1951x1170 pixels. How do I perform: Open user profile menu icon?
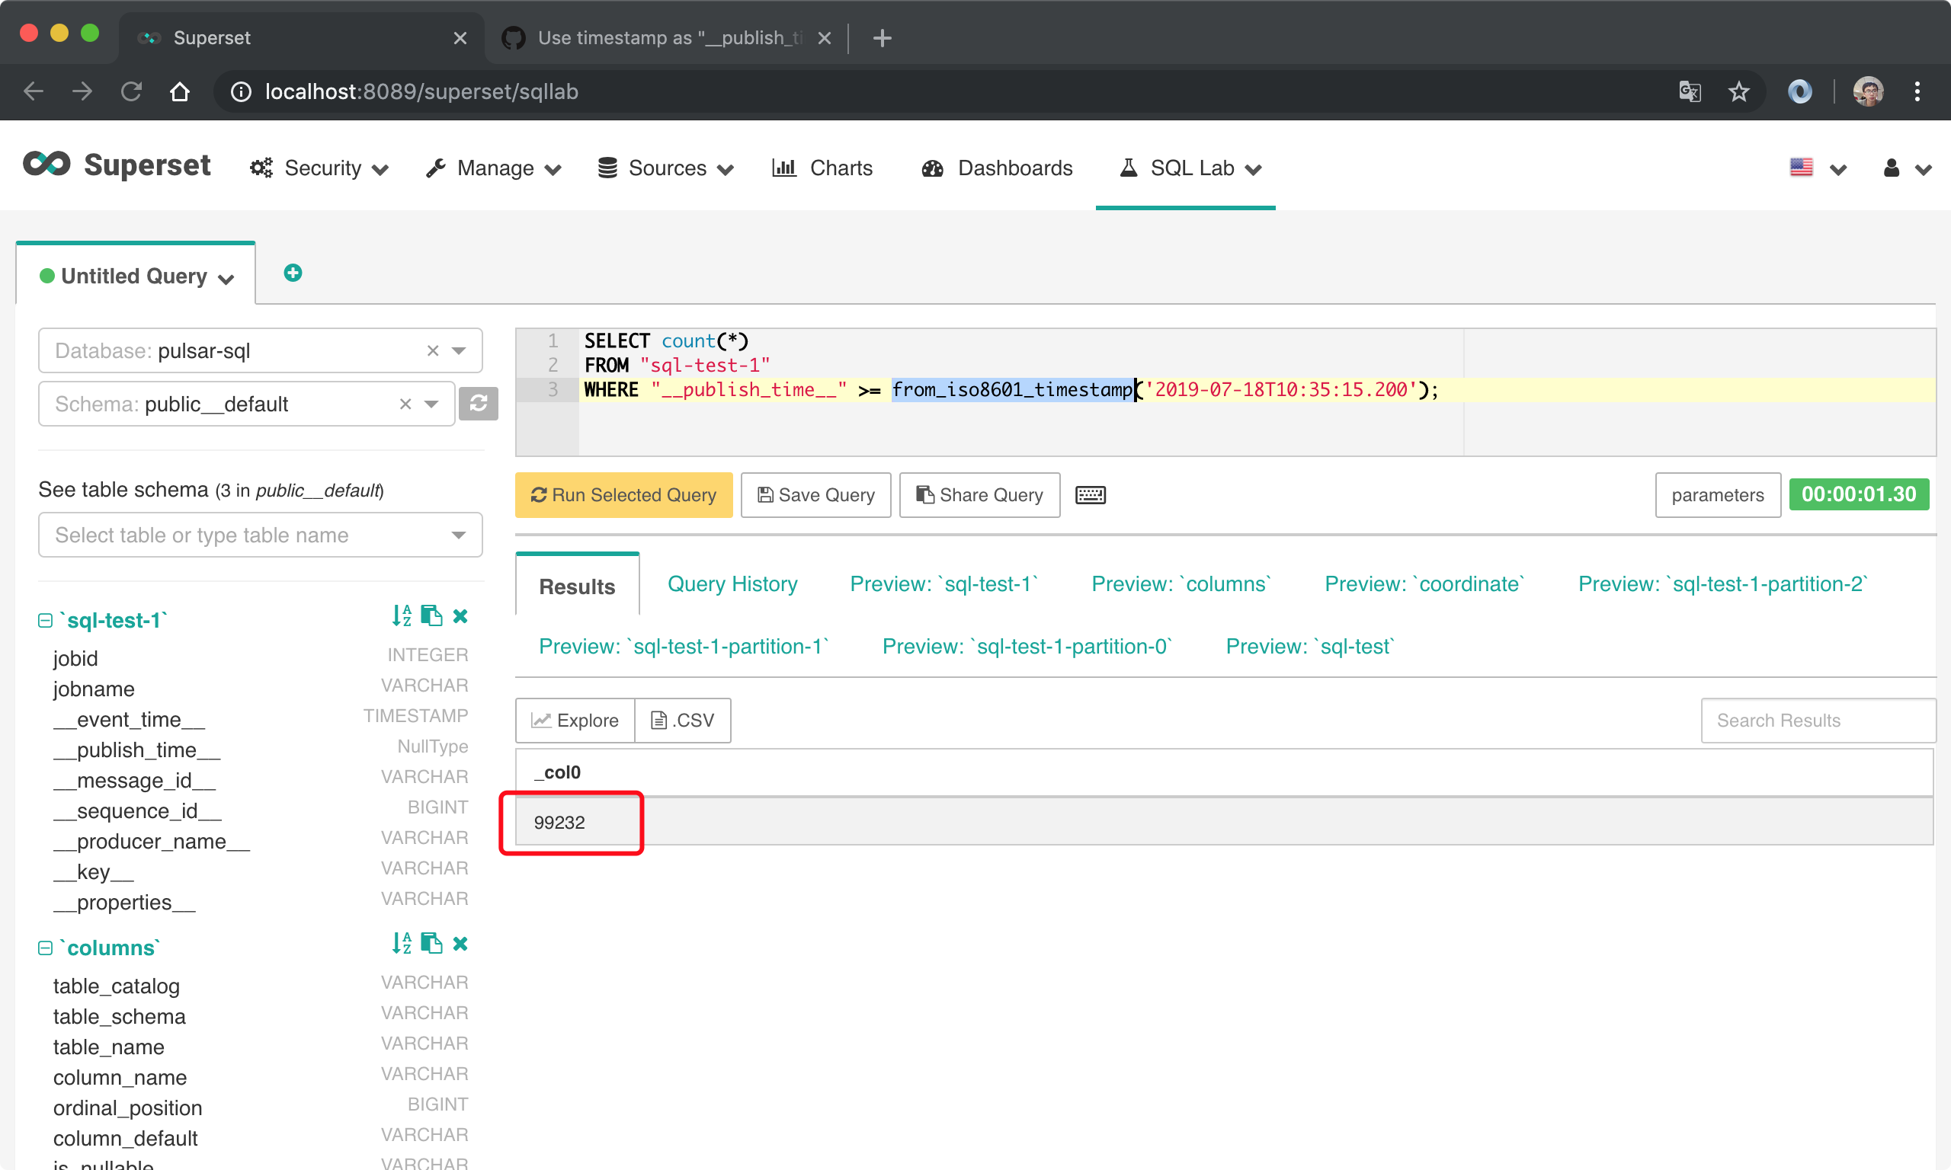(1907, 168)
